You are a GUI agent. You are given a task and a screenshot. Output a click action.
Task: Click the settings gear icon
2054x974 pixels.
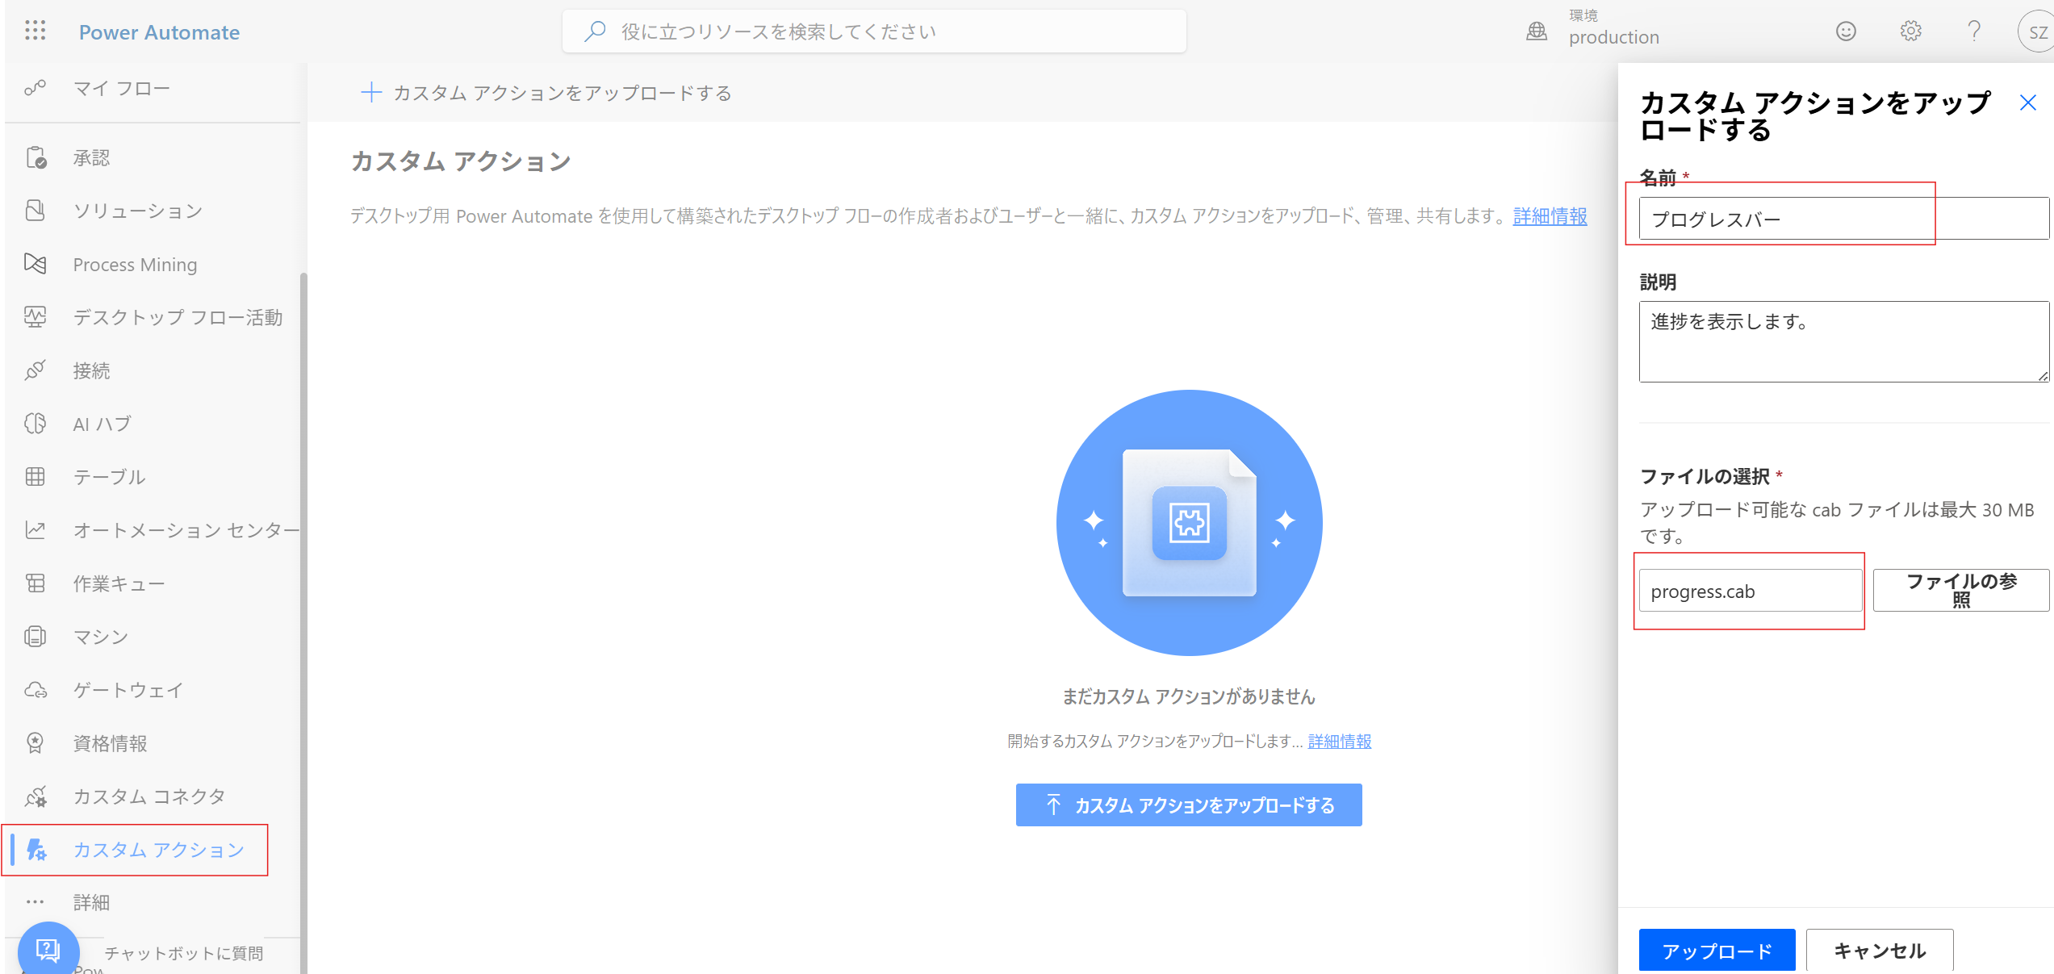(1910, 31)
